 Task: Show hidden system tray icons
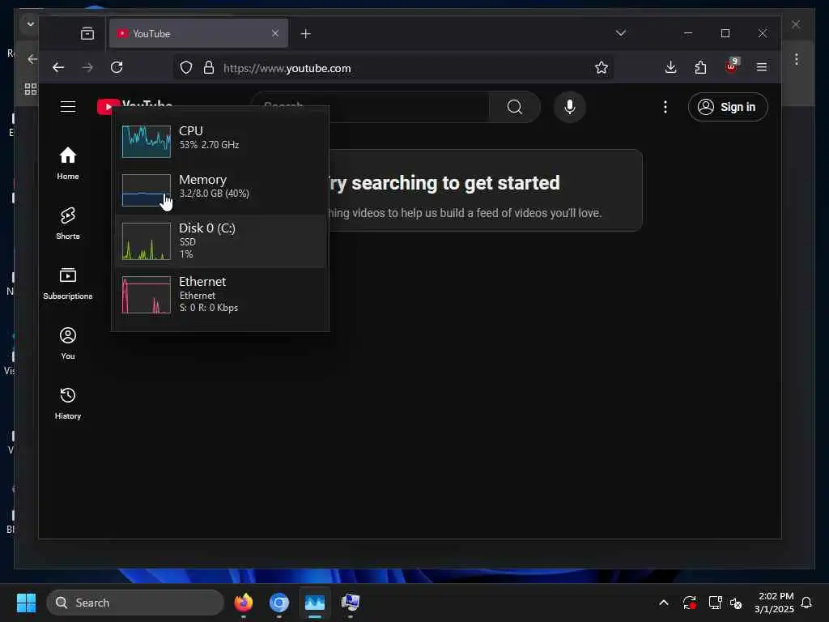pyautogui.click(x=664, y=603)
